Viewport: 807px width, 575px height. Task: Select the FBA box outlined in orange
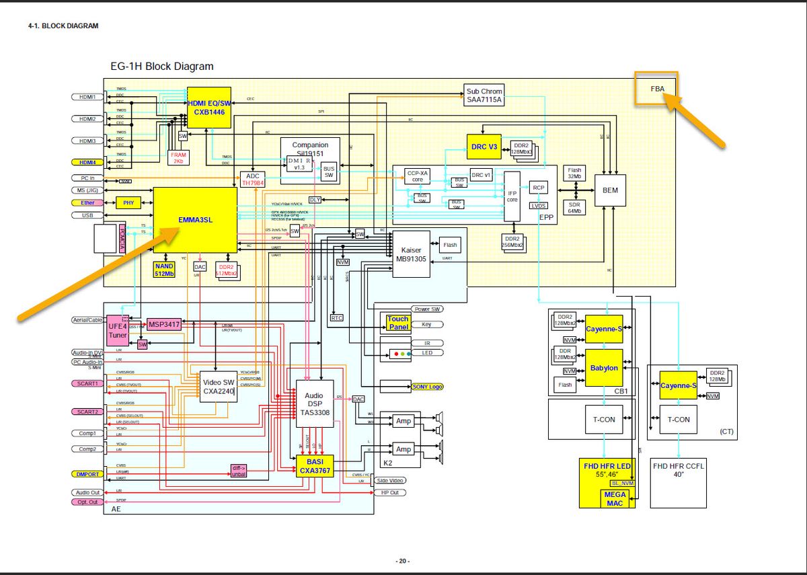pyautogui.click(x=656, y=89)
